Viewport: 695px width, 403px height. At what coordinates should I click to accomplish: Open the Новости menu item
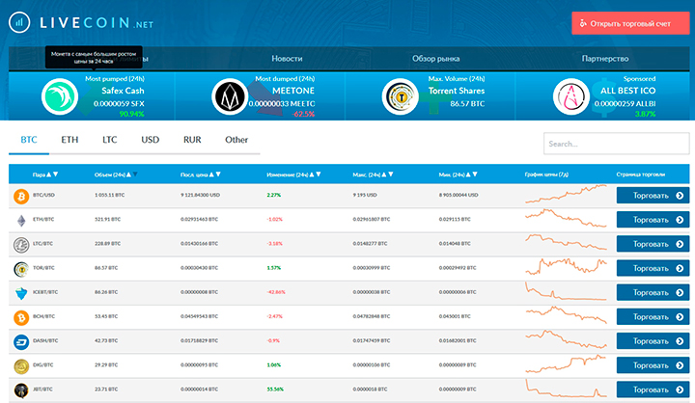point(287,59)
